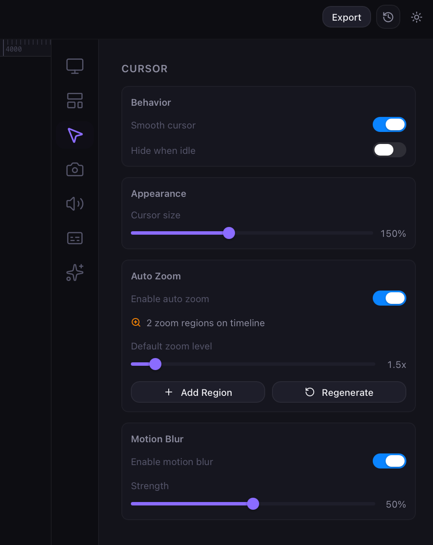This screenshot has height=545, width=433.
Task: Switch theme with the sun icon
Action: (417, 17)
